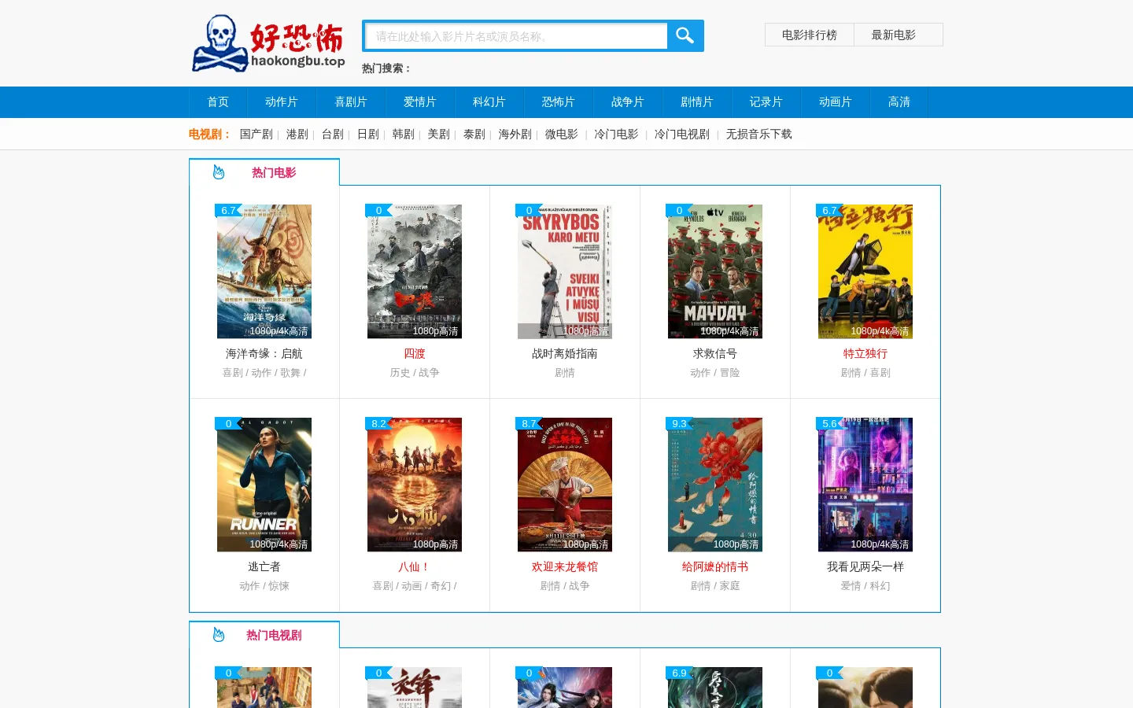
Task: Open the MAYDAY movie poster
Action: [715, 271]
